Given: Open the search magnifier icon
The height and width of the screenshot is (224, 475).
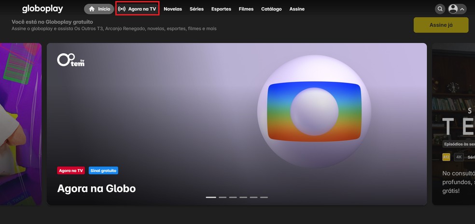Looking at the screenshot, I should (x=440, y=9).
